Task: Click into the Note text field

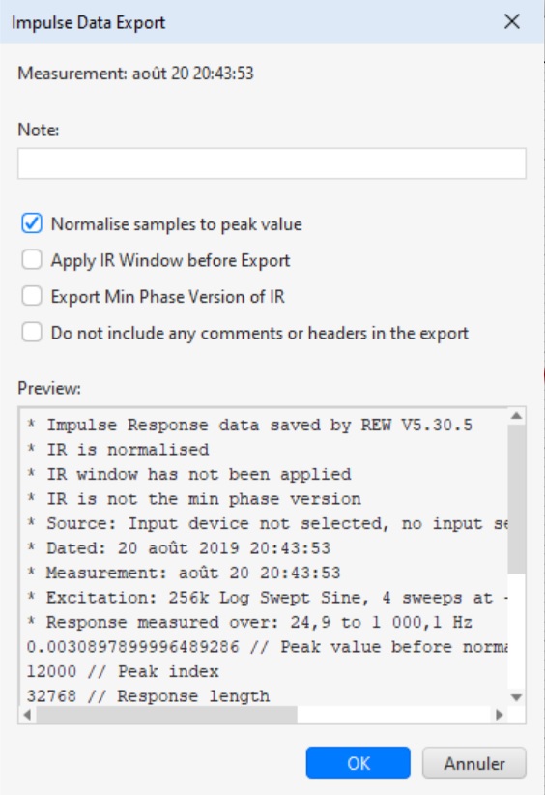Action: [272, 163]
